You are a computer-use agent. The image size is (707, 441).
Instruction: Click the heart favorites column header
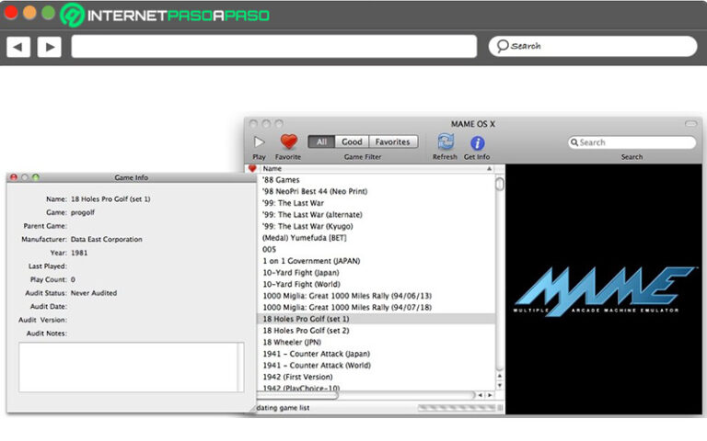coord(252,169)
